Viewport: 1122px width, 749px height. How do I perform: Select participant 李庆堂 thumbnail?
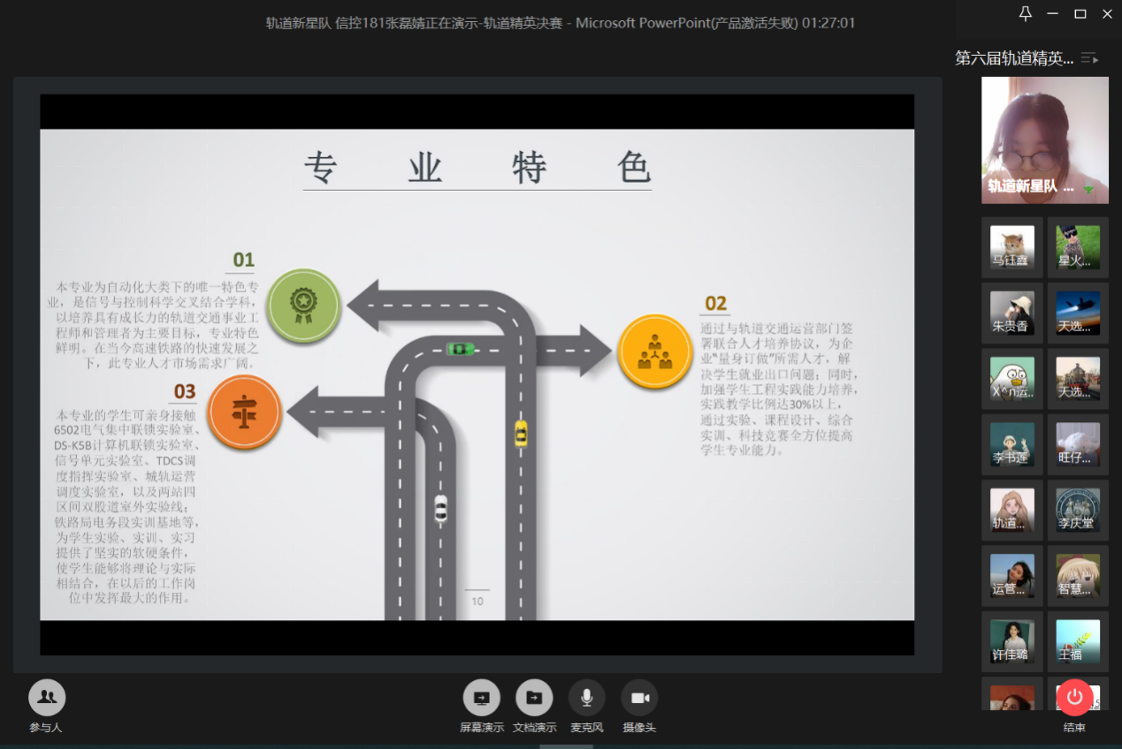(x=1078, y=510)
